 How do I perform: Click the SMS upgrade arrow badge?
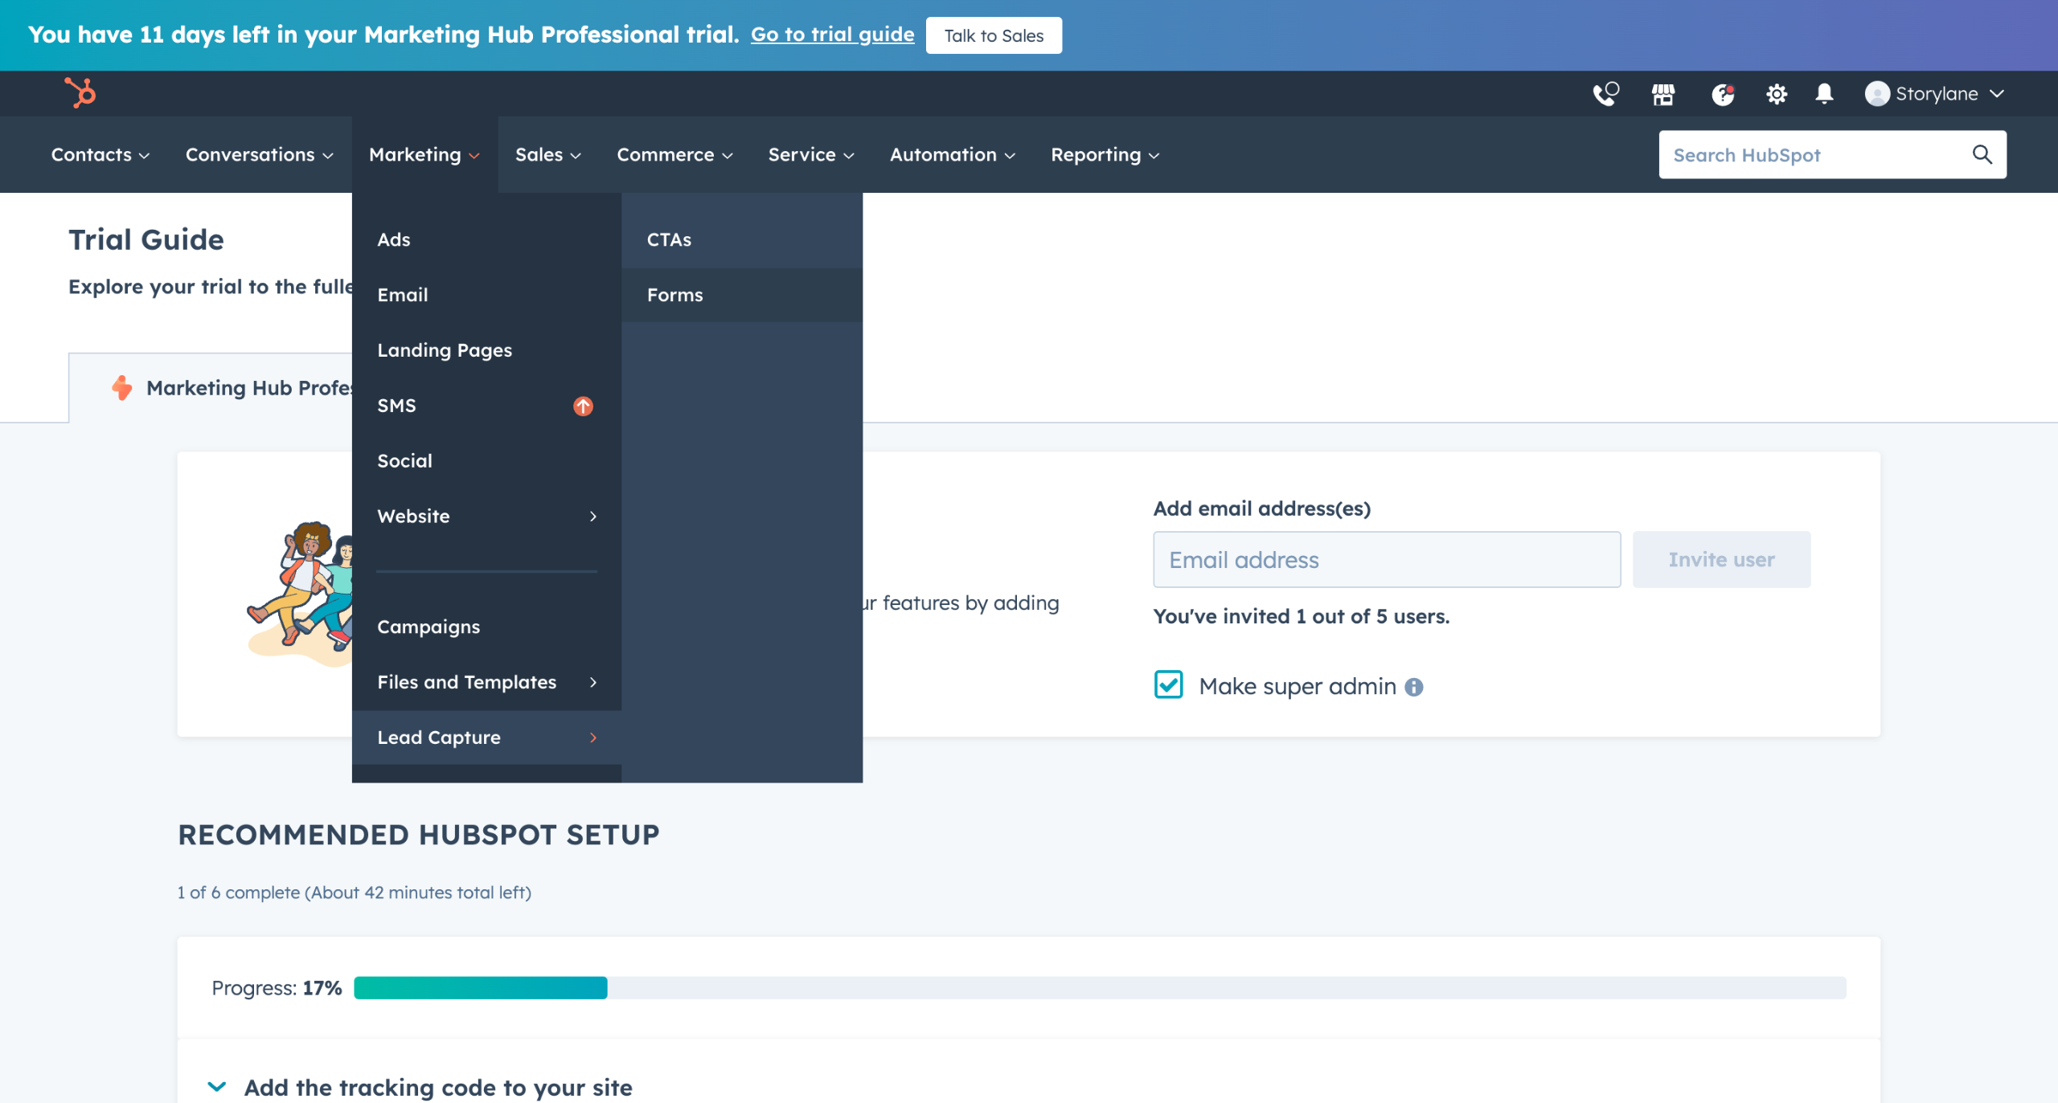coord(583,406)
